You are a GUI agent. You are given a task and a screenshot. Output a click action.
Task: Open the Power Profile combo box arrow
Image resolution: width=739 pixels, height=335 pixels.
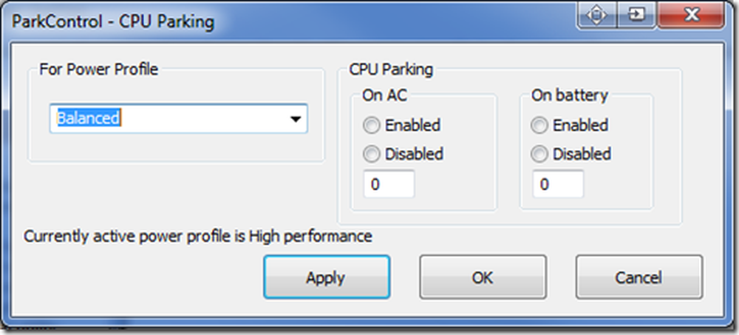(x=296, y=119)
